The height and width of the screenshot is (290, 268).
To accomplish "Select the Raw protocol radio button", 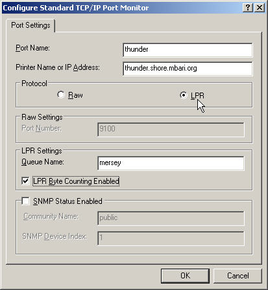I will 61,95.
